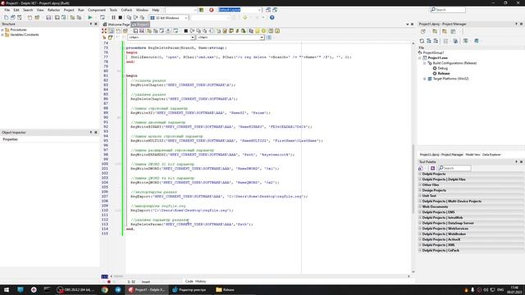Select ProjectGroup1 in Project Manager
Viewport: 525px width, 295px height.
tap(433, 52)
